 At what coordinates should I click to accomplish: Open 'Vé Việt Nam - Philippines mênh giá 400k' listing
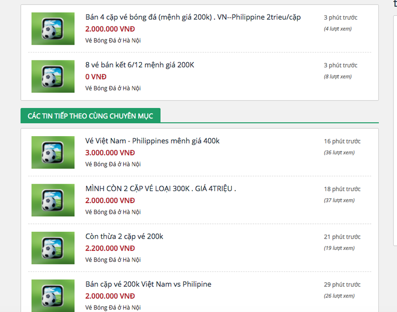coord(153,141)
